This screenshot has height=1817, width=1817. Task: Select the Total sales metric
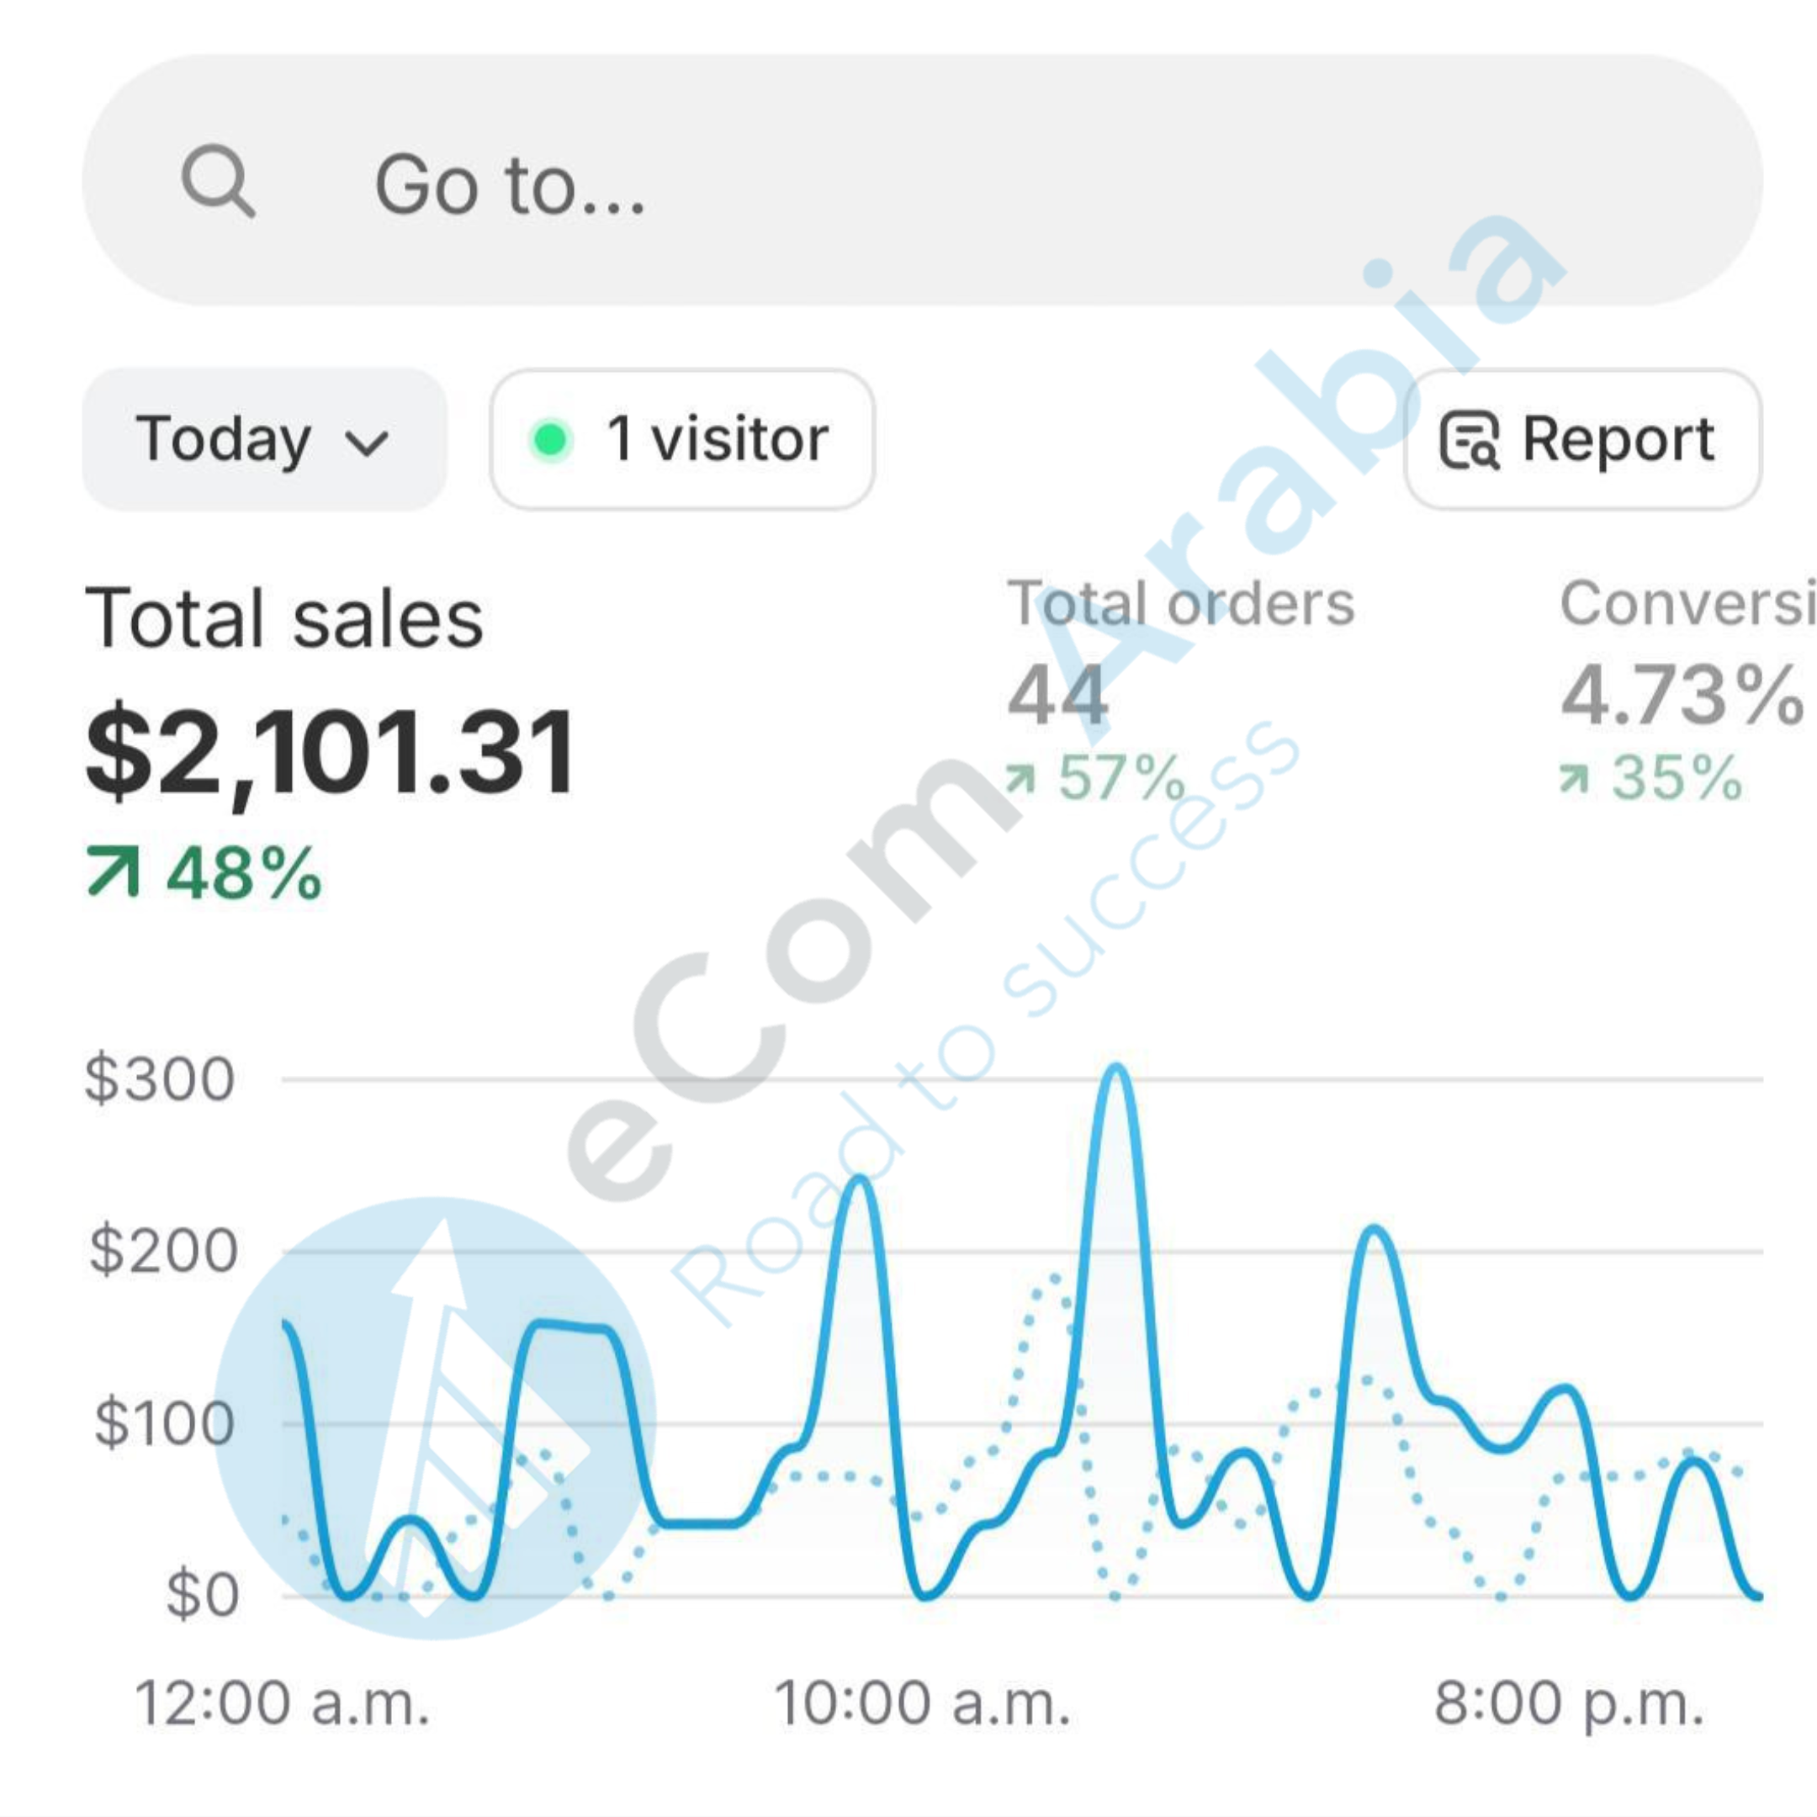point(284,619)
